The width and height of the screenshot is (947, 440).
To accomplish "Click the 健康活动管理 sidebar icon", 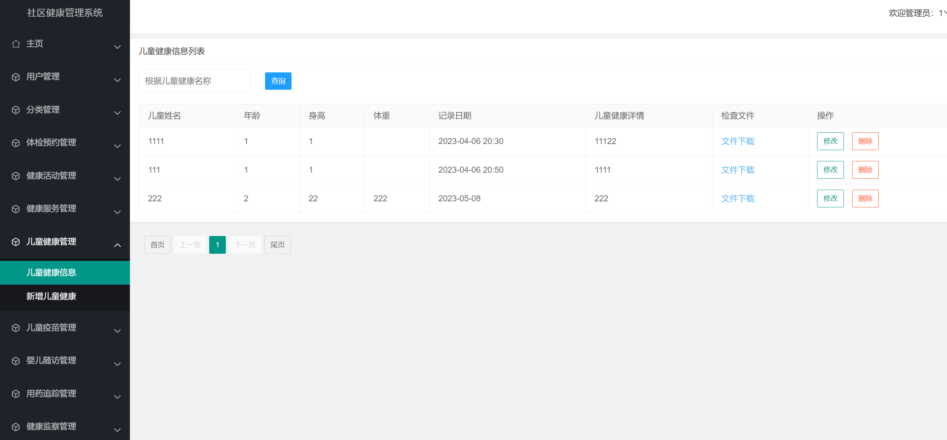I will [15, 176].
